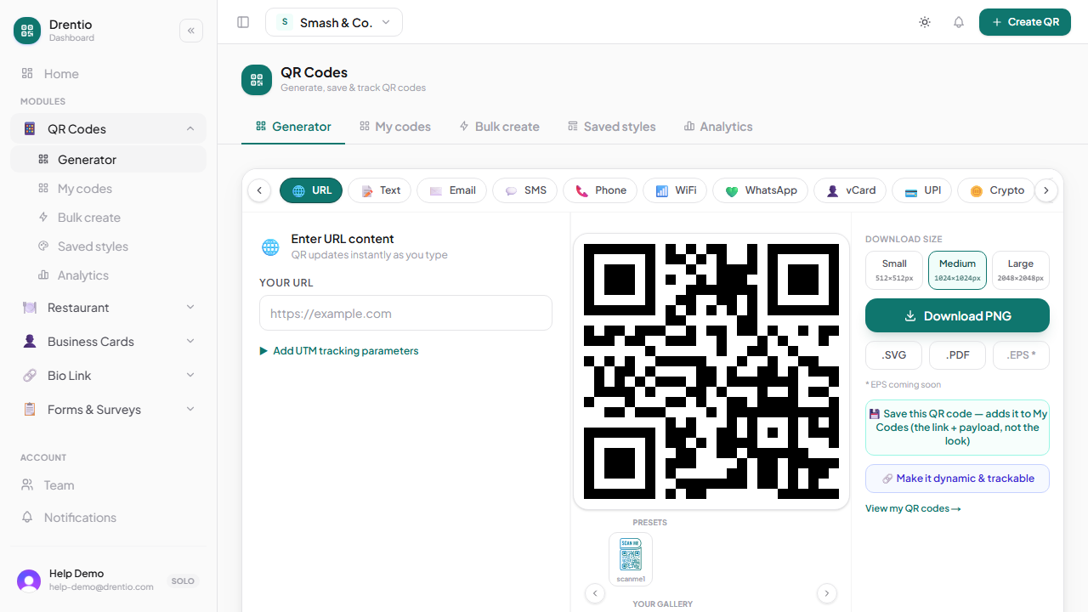Click the globe icon beside Enter URL content

pyautogui.click(x=270, y=247)
